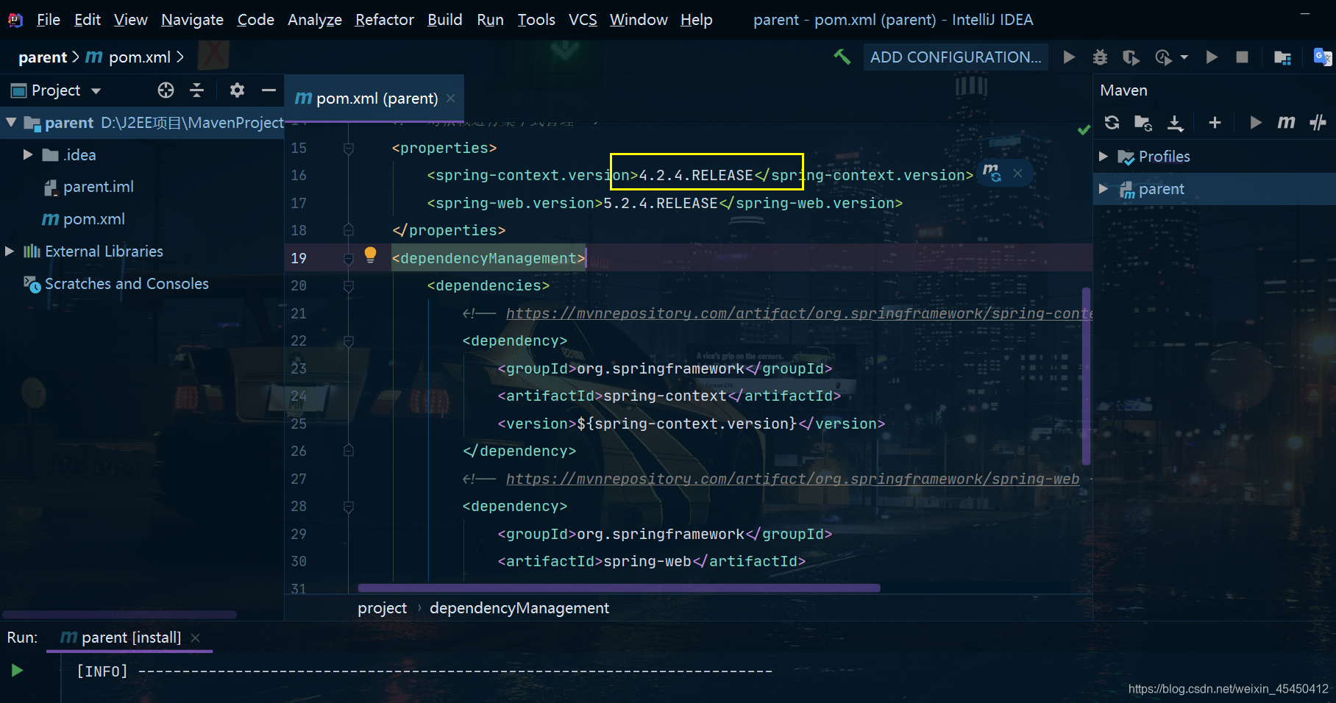Fold dependency block at line 22

[x=349, y=341]
